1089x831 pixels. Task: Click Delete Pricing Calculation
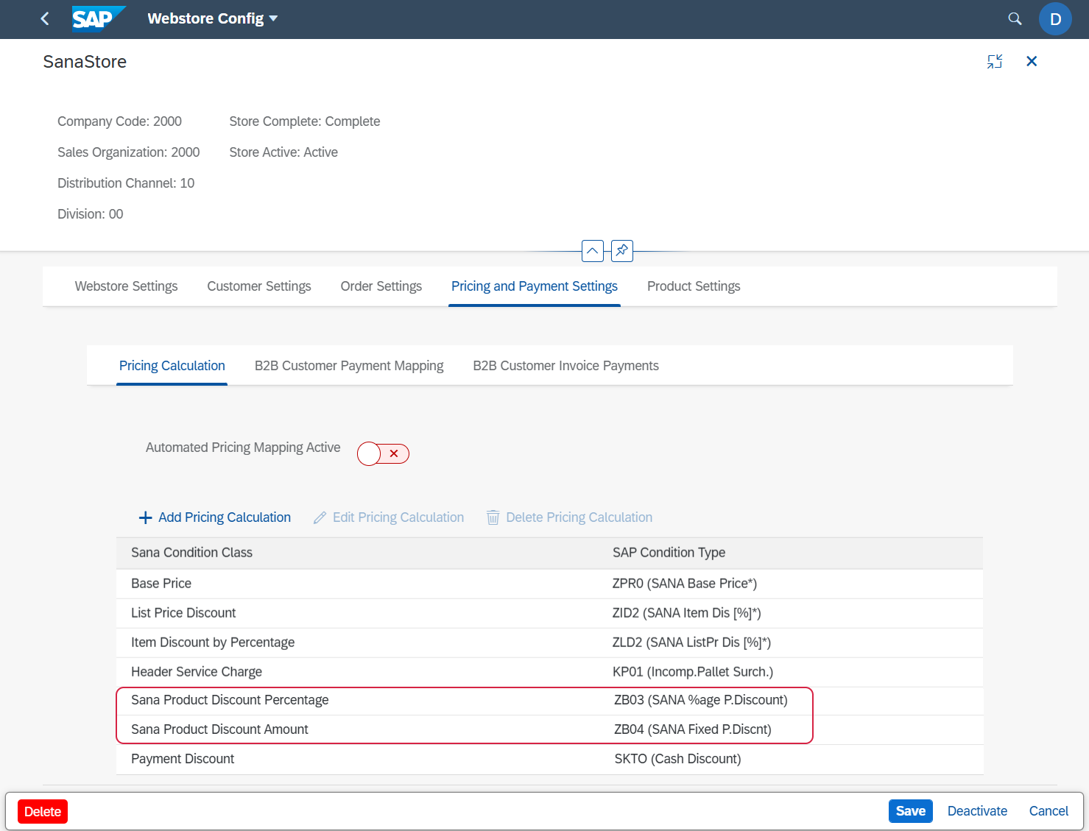click(569, 517)
